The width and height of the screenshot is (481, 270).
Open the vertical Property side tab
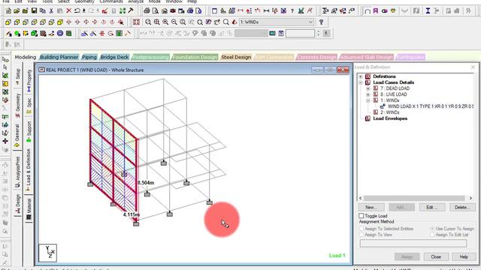pyautogui.click(x=29, y=80)
